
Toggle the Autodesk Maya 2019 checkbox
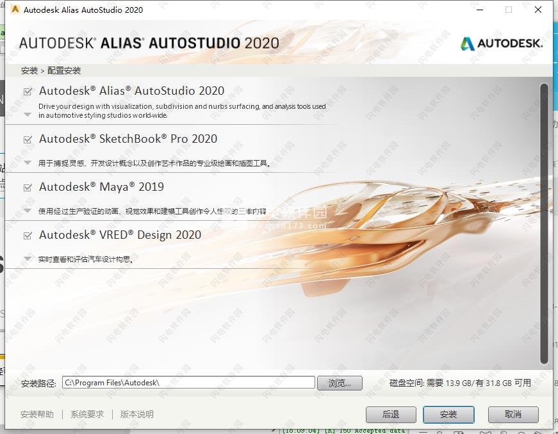28,188
